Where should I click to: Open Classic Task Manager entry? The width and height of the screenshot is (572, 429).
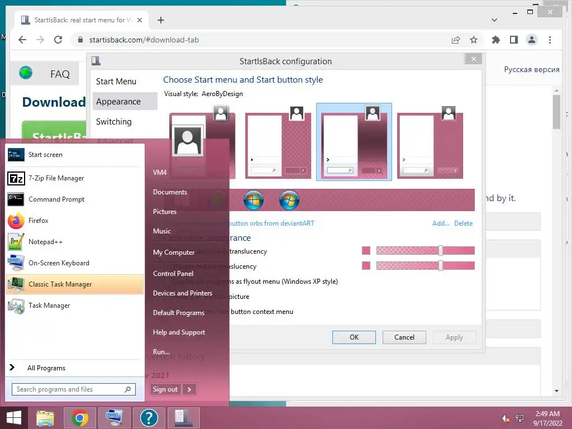click(75, 284)
